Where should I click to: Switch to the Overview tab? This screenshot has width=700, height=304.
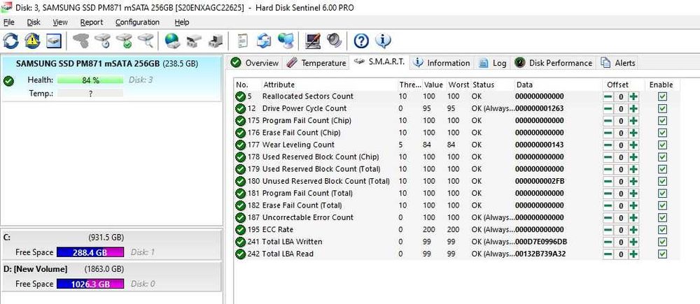click(255, 63)
